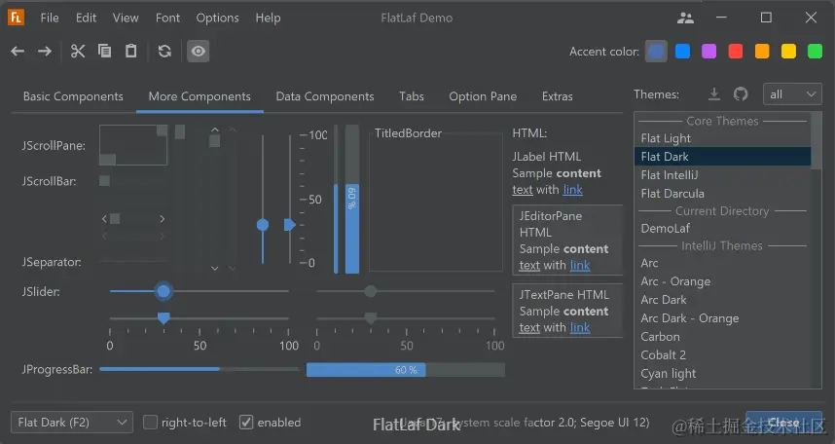The image size is (835, 444).
Task: Click the pointed vertical slider thumb
Action: tap(289, 225)
